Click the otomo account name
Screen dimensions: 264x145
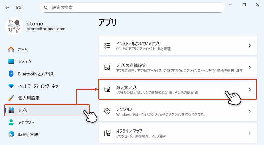(x=35, y=24)
